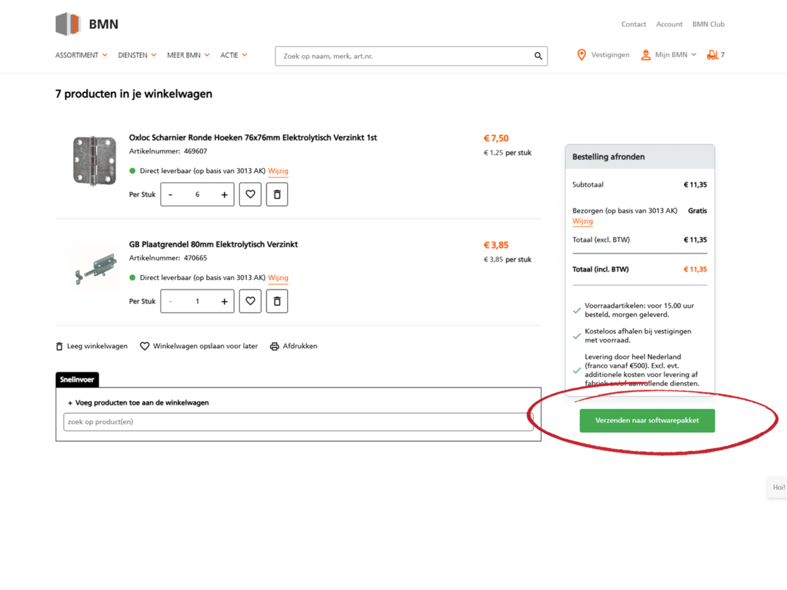
Task: Click the BMN logo
Action: 87,24
